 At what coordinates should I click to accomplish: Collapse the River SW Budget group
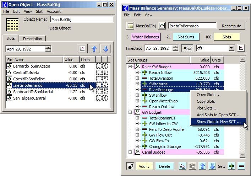click(130, 67)
